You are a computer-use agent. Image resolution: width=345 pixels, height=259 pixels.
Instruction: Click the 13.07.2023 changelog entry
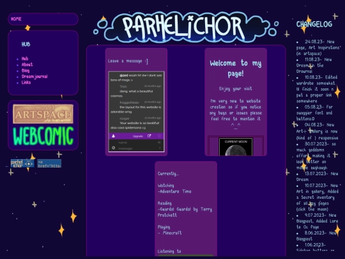tap(317, 177)
